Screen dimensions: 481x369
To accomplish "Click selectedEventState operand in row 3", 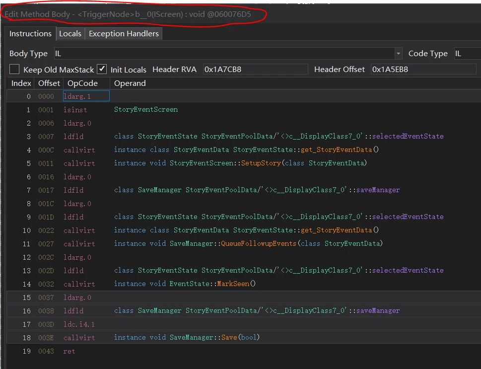I will (408, 136).
